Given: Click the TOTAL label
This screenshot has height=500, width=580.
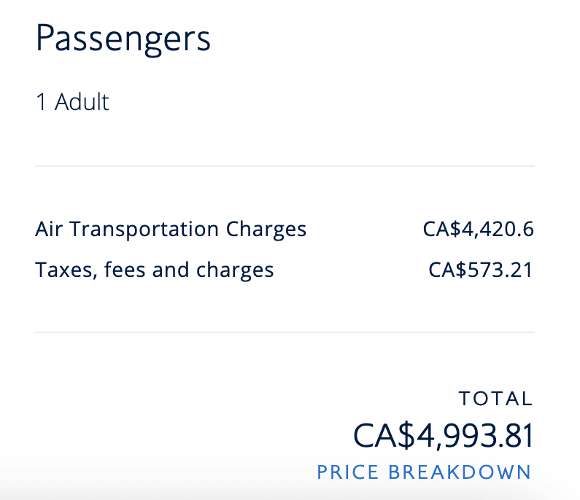Looking at the screenshot, I should [x=496, y=399].
